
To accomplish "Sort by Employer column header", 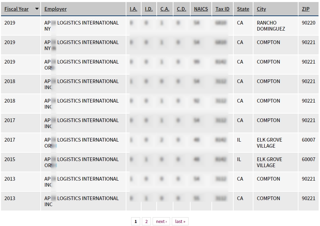I will point(55,9).
